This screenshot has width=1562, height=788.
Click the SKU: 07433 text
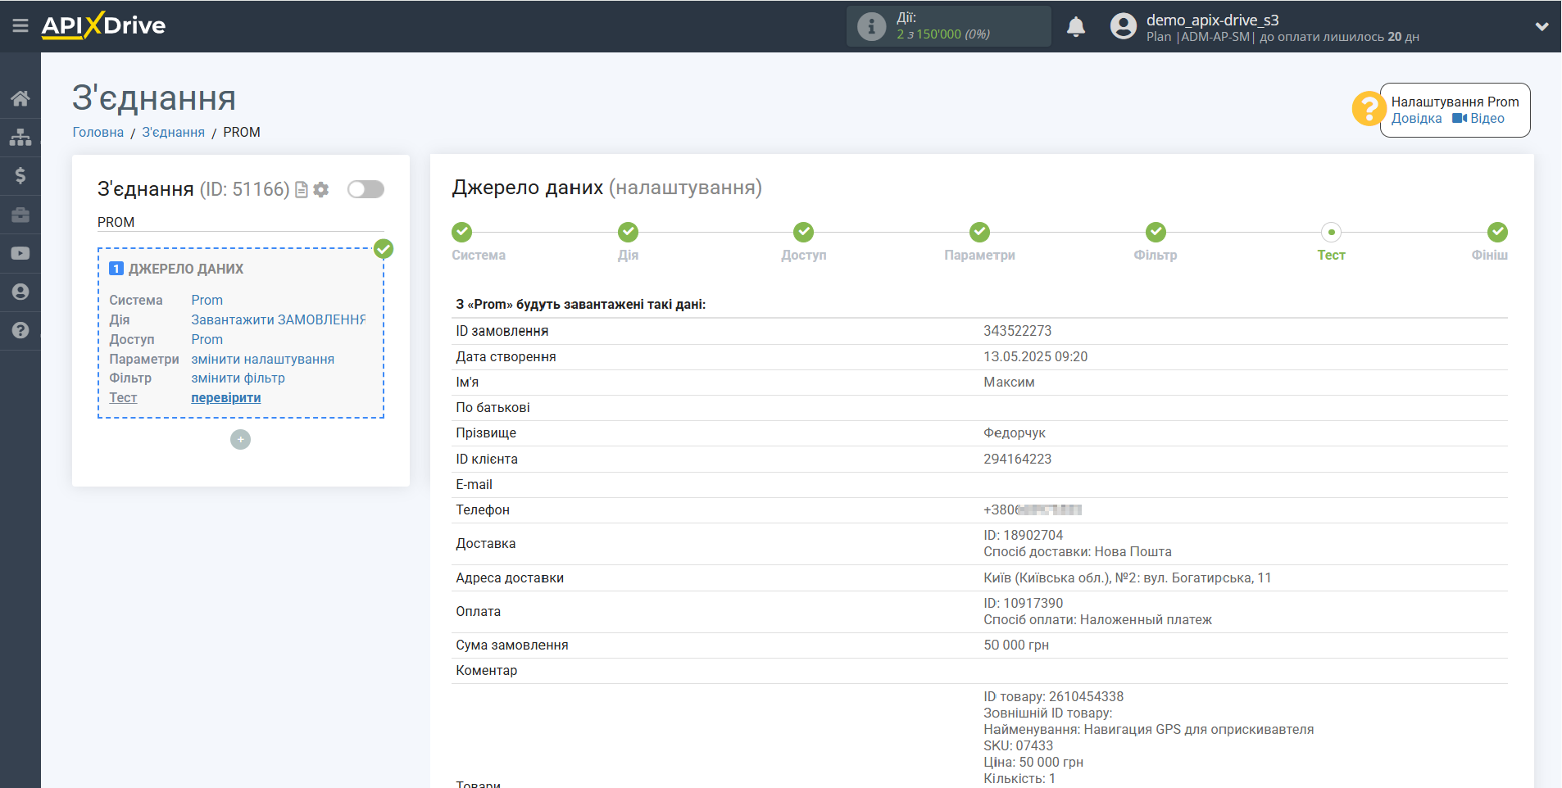click(x=1019, y=746)
